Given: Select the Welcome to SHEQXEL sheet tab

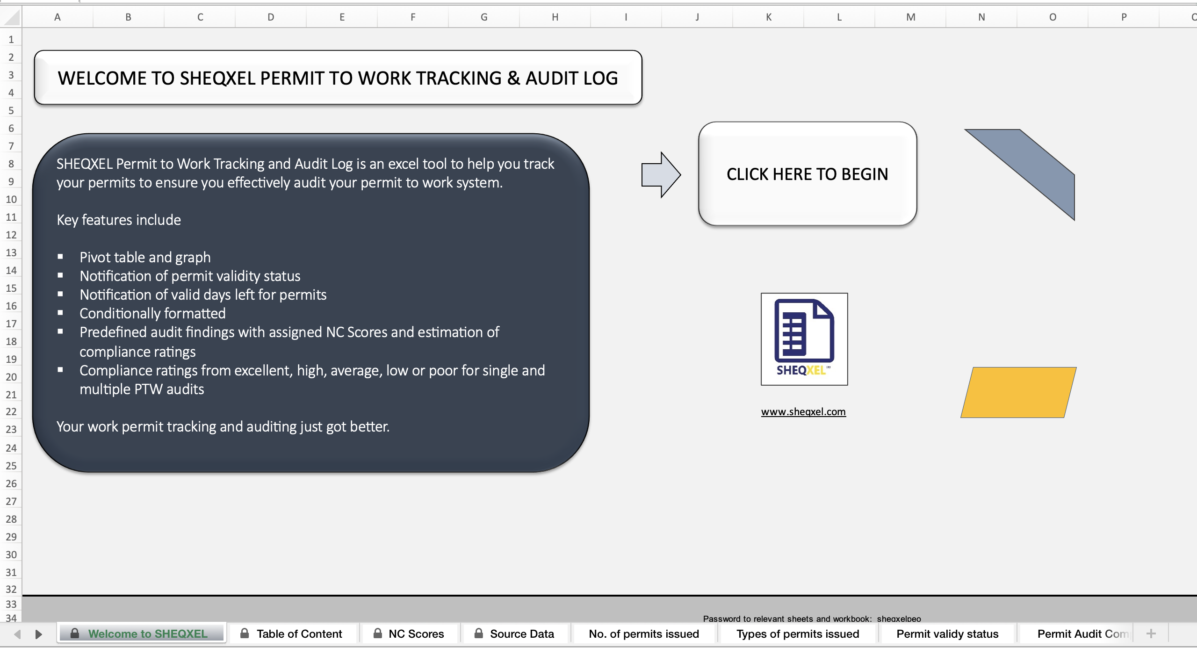Looking at the screenshot, I should 142,634.
